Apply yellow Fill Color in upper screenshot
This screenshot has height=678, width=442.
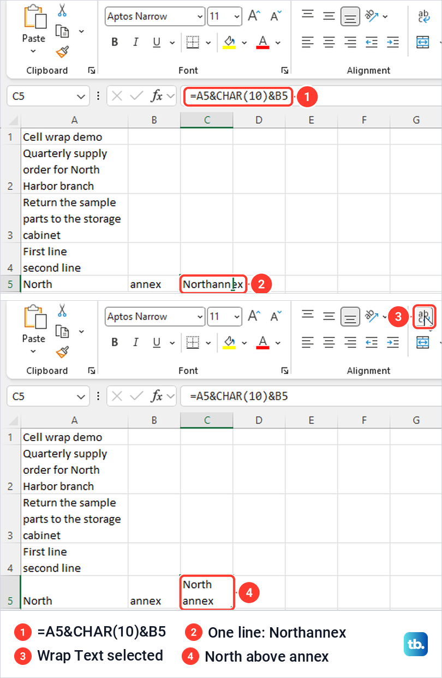230,42
